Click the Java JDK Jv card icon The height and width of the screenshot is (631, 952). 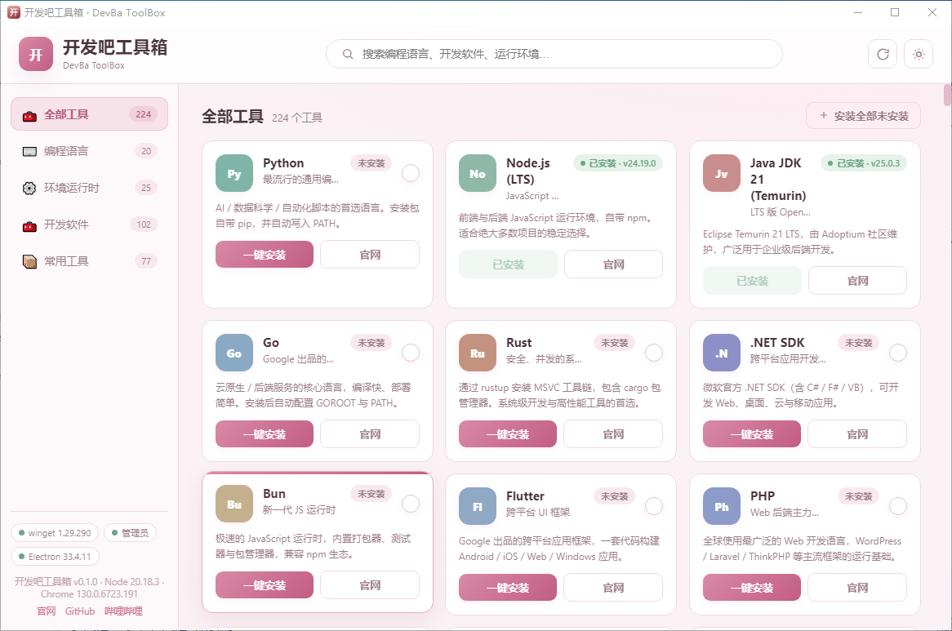(721, 173)
